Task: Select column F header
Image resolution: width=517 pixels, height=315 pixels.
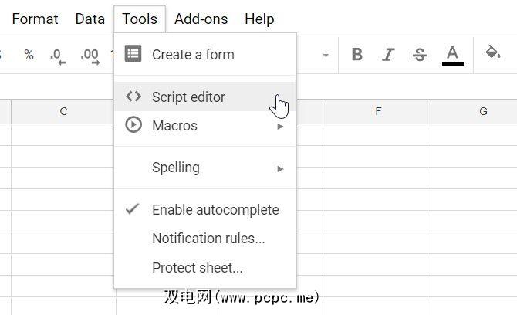Action: coord(378,111)
